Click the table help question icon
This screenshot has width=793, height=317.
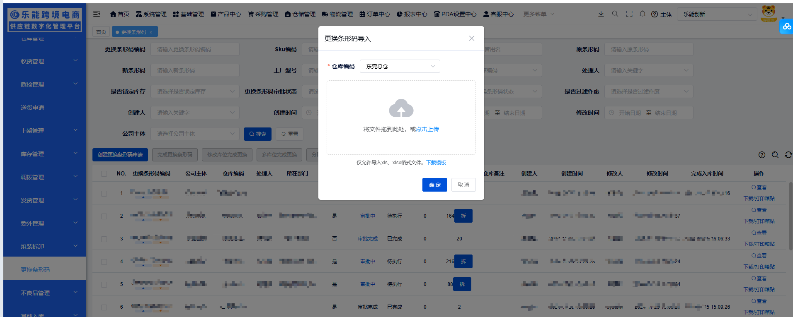tap(762, 155)
